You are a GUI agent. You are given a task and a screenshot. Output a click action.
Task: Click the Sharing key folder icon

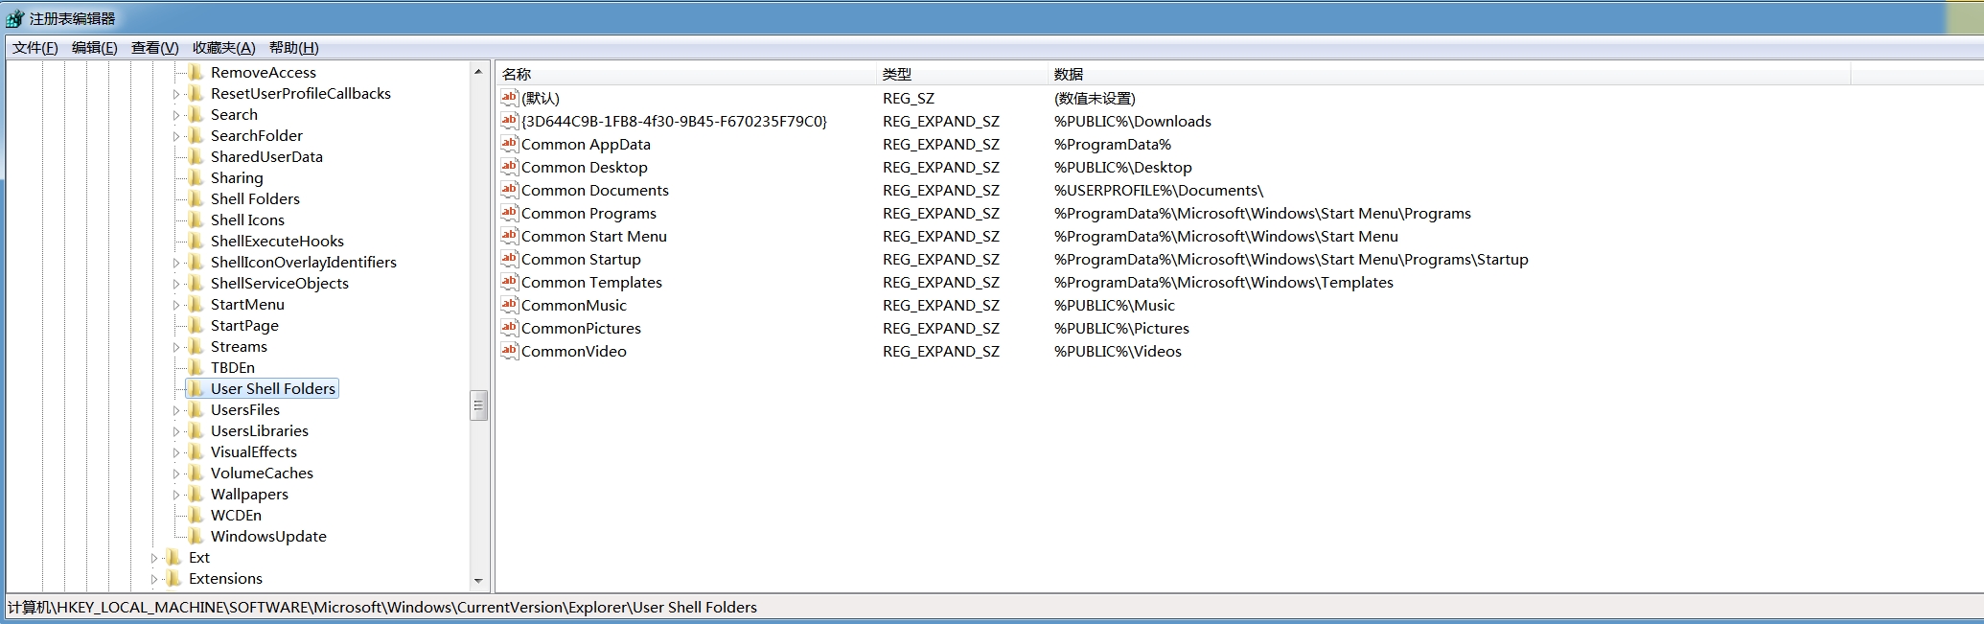click(x=196, y=177)
